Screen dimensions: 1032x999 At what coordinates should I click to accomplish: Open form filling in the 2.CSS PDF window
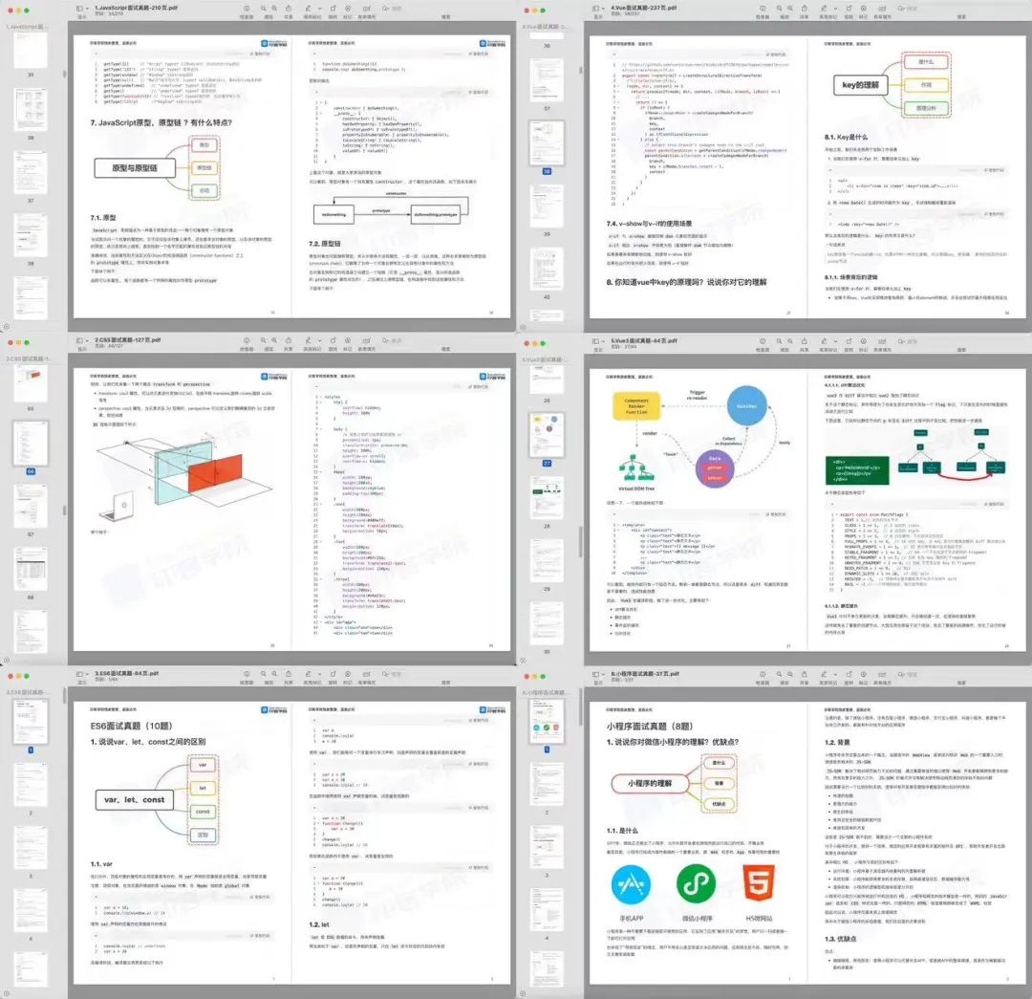[367, 341]
